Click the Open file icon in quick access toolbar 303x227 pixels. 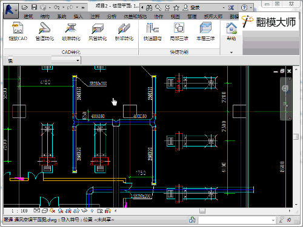[x=25, y=7]
